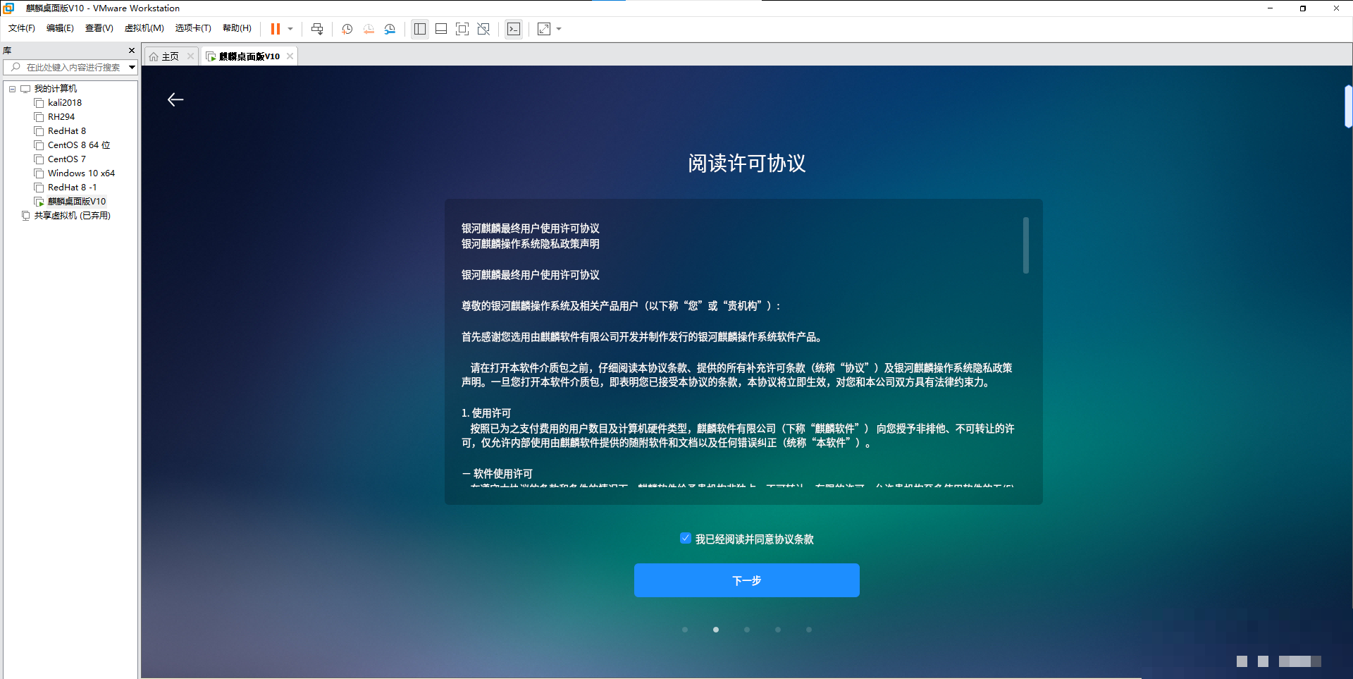Enter full screen mode
Viewport: 1353px width, 679px height.
[x=462, y=29]
